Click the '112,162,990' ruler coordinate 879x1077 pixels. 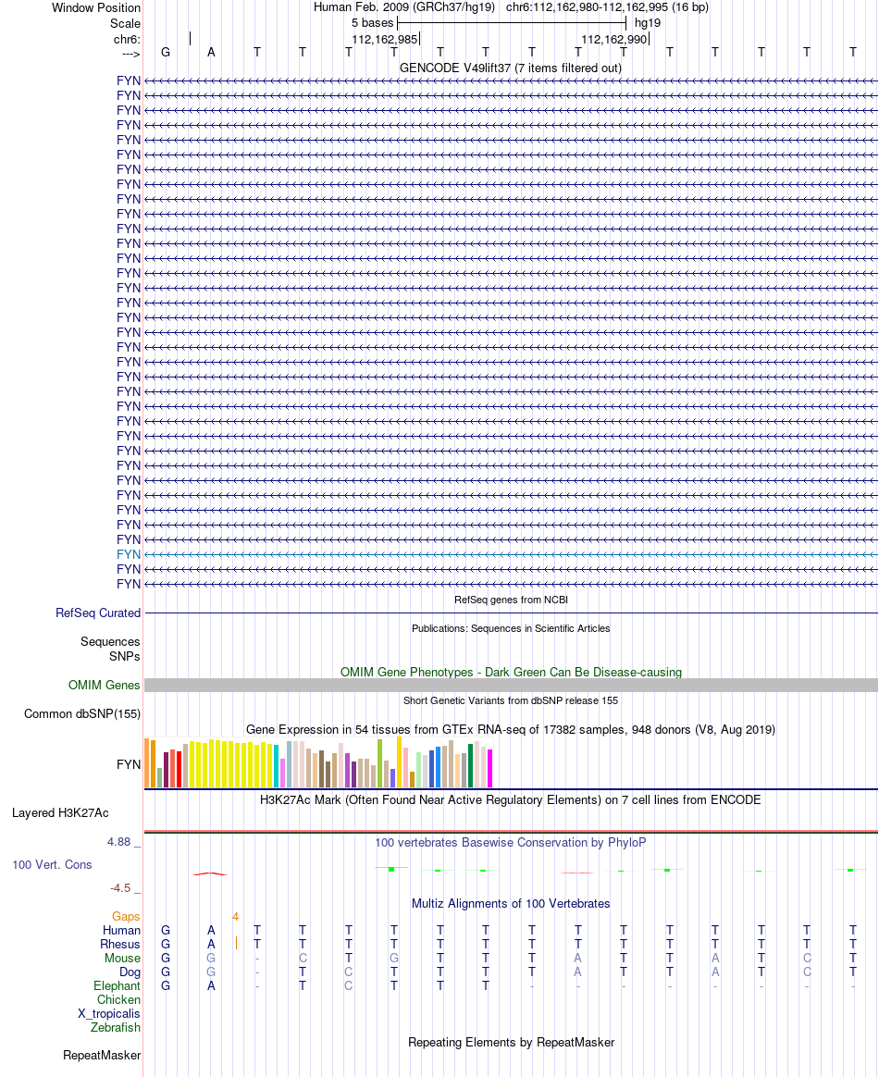click(x=614, y=39)
